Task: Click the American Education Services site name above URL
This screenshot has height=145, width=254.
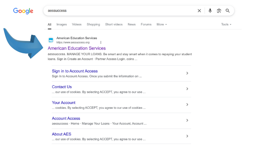Action: click(77, 38)
